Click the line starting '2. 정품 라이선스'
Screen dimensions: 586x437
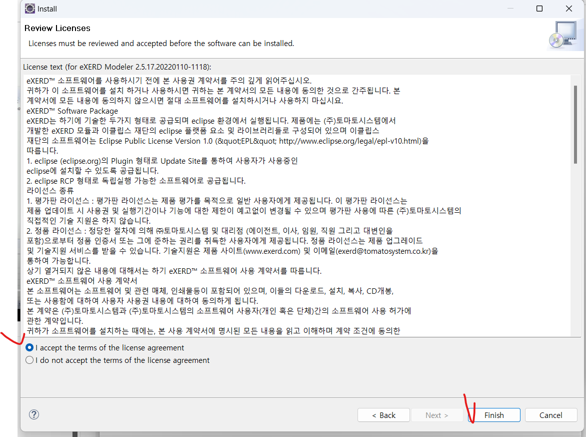click(209, 230)
